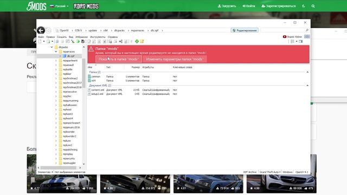The height and width of the screenshot is (195, 347).
Task: Open the white Mercedes car thumbnail
Action: coord(281,184)
